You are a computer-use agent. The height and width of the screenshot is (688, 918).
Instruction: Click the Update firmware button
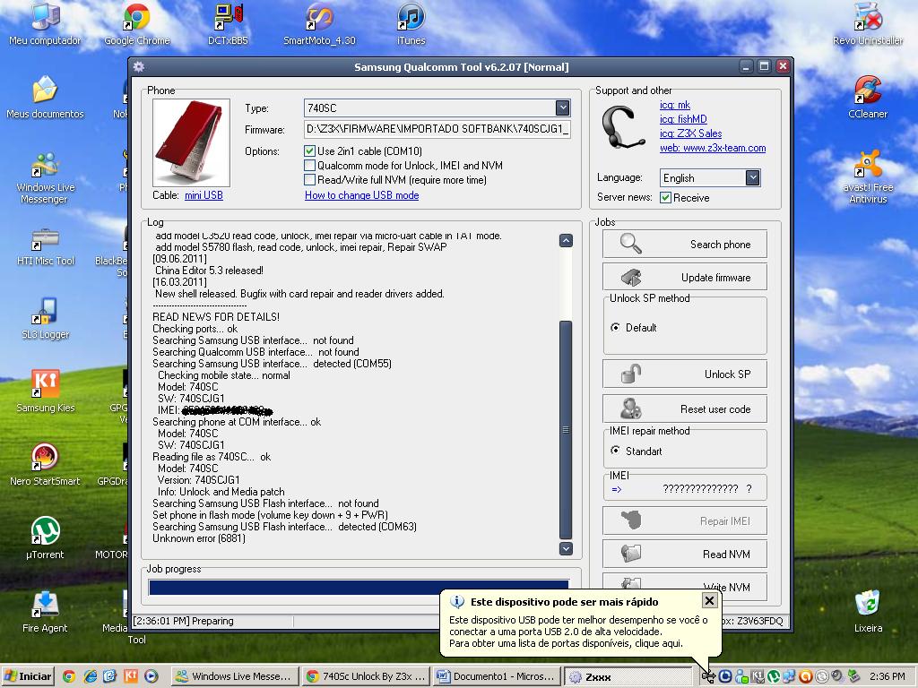click(x=684, y=278)
